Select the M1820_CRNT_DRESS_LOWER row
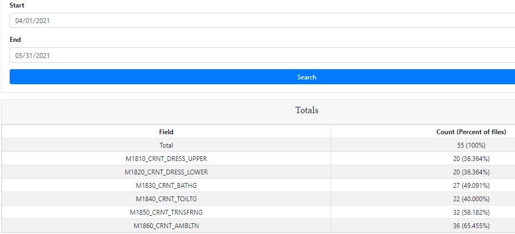 (x=166, y=172)
